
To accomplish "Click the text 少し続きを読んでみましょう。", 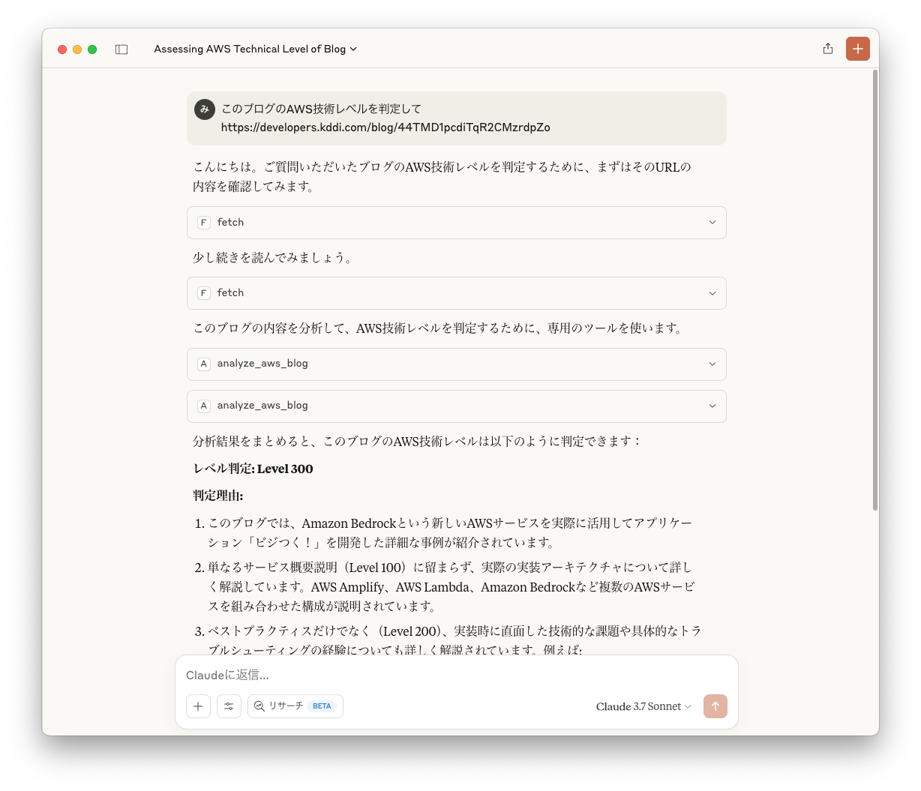I will (273, 258).
